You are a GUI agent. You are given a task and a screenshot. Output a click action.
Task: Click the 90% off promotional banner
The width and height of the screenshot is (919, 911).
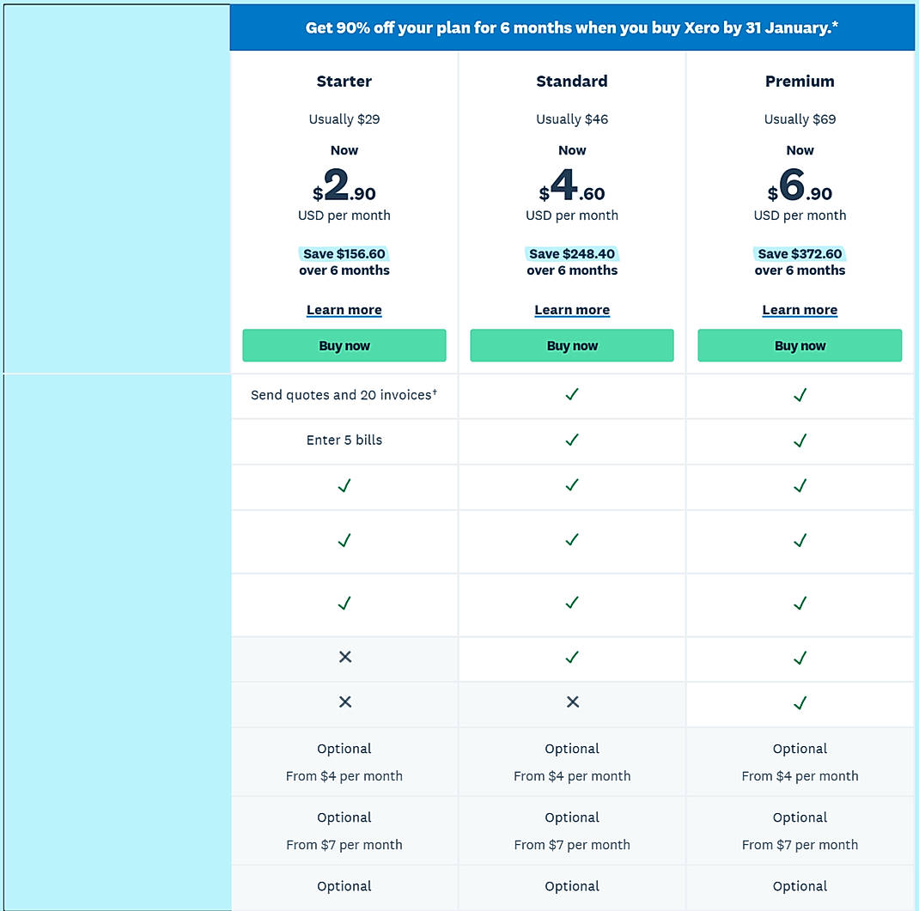click(x=572, y=28)
